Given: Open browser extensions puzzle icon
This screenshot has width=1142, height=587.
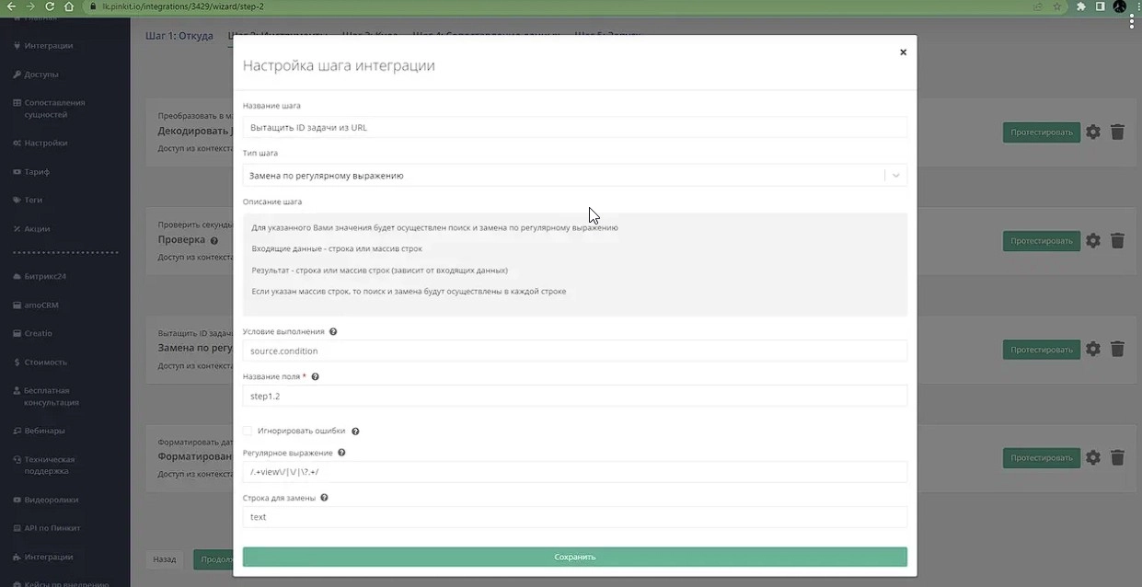Looking at the screenshot, I should click(x=1080, y=6).
